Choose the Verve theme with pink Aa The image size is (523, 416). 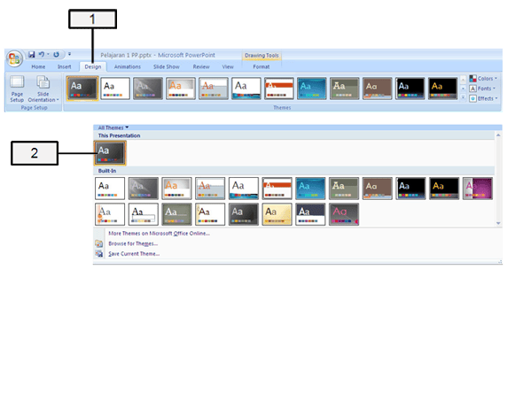coord(344,214)
